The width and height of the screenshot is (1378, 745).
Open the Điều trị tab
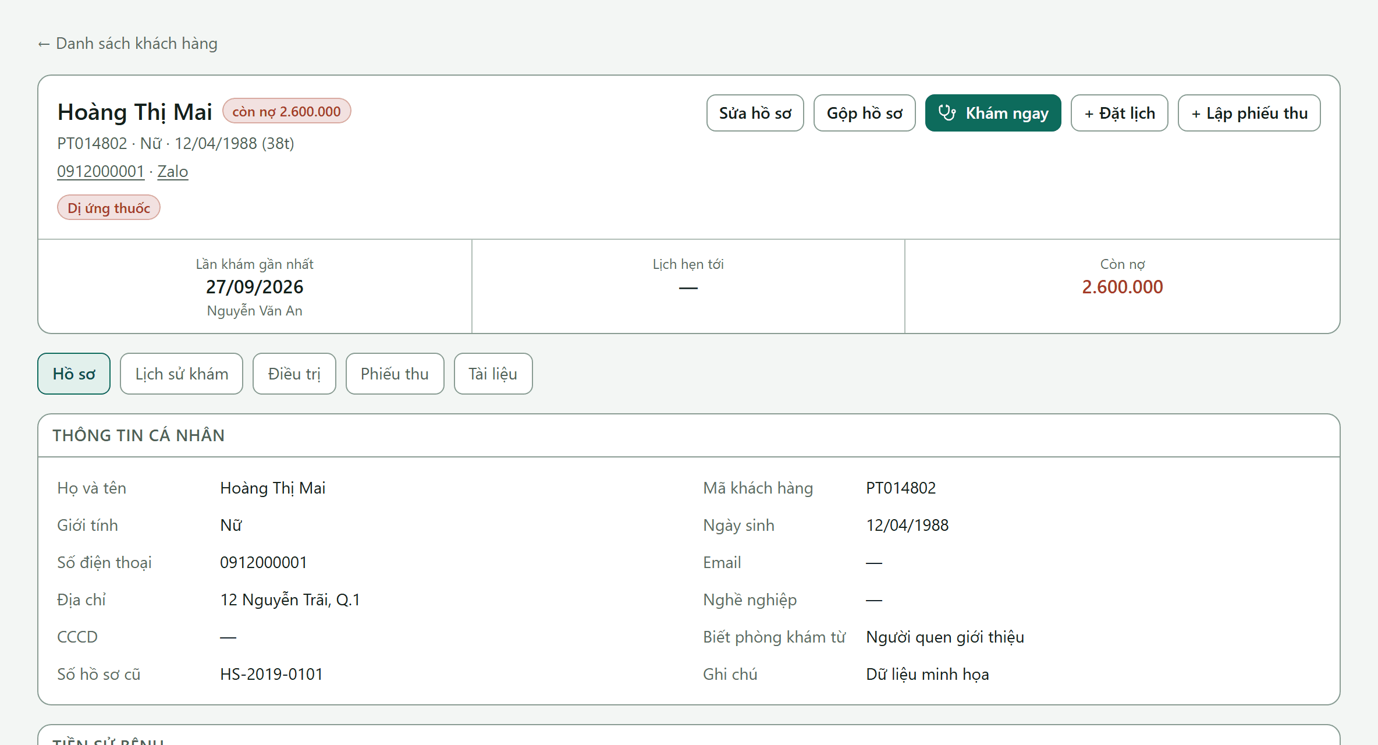pyautogui.click(x=294, y=374)
